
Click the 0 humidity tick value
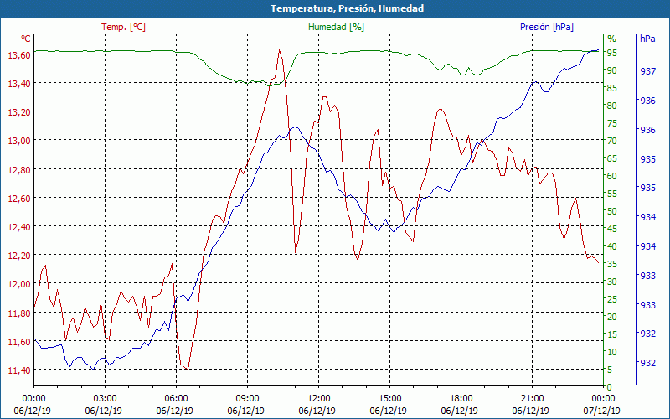tap(610, 387)
